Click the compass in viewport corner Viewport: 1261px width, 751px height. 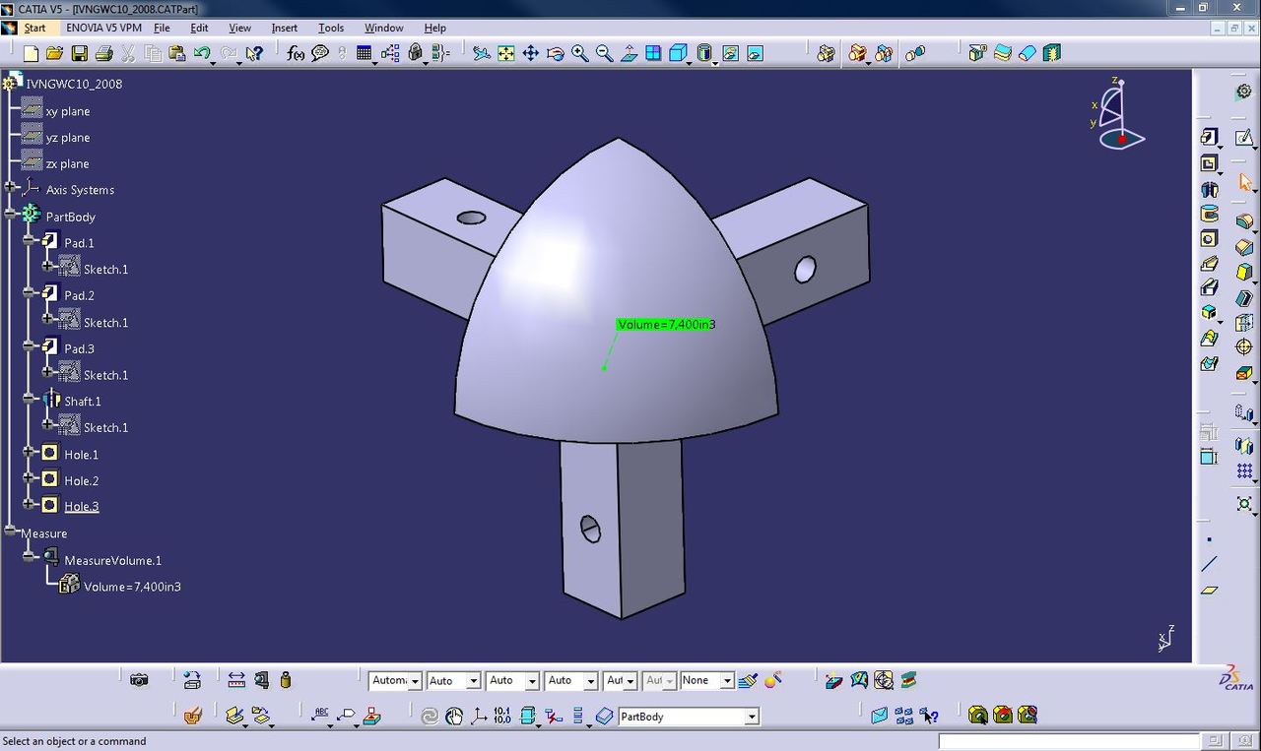1118,113
